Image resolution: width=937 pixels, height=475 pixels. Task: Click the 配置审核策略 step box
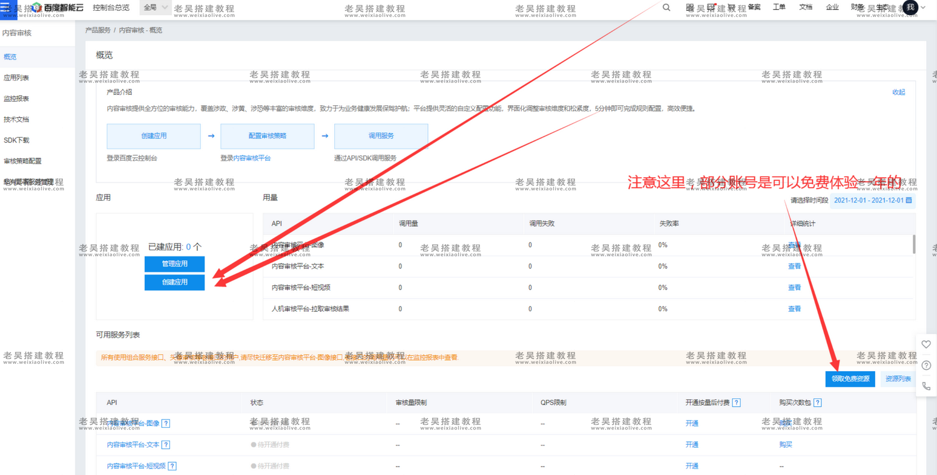click(x=268, y=137)
